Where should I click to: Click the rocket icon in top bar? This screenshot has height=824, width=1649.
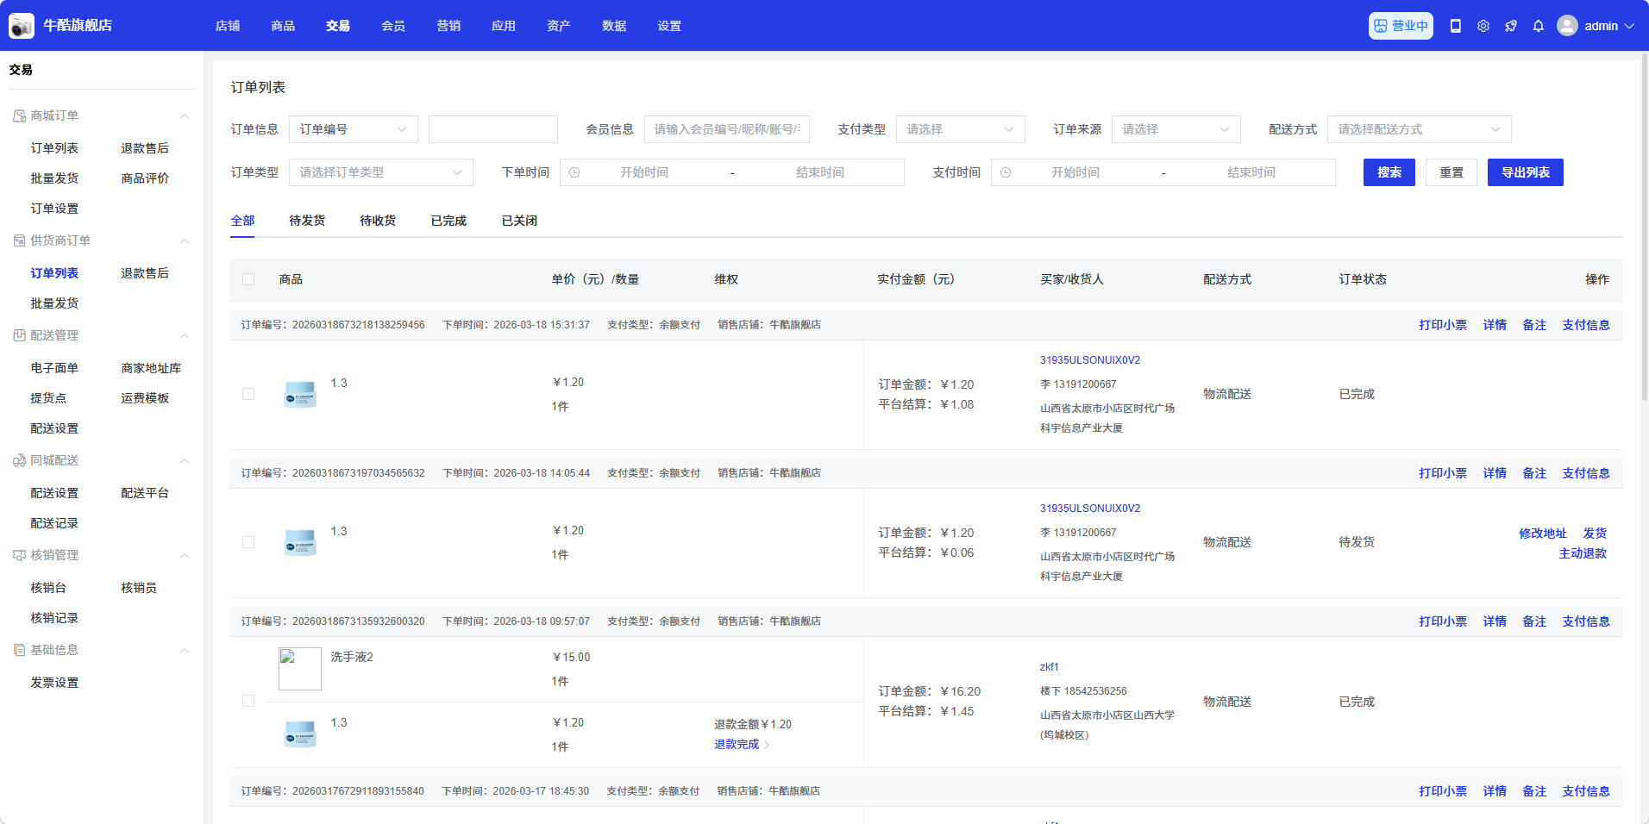[1511, 26]
